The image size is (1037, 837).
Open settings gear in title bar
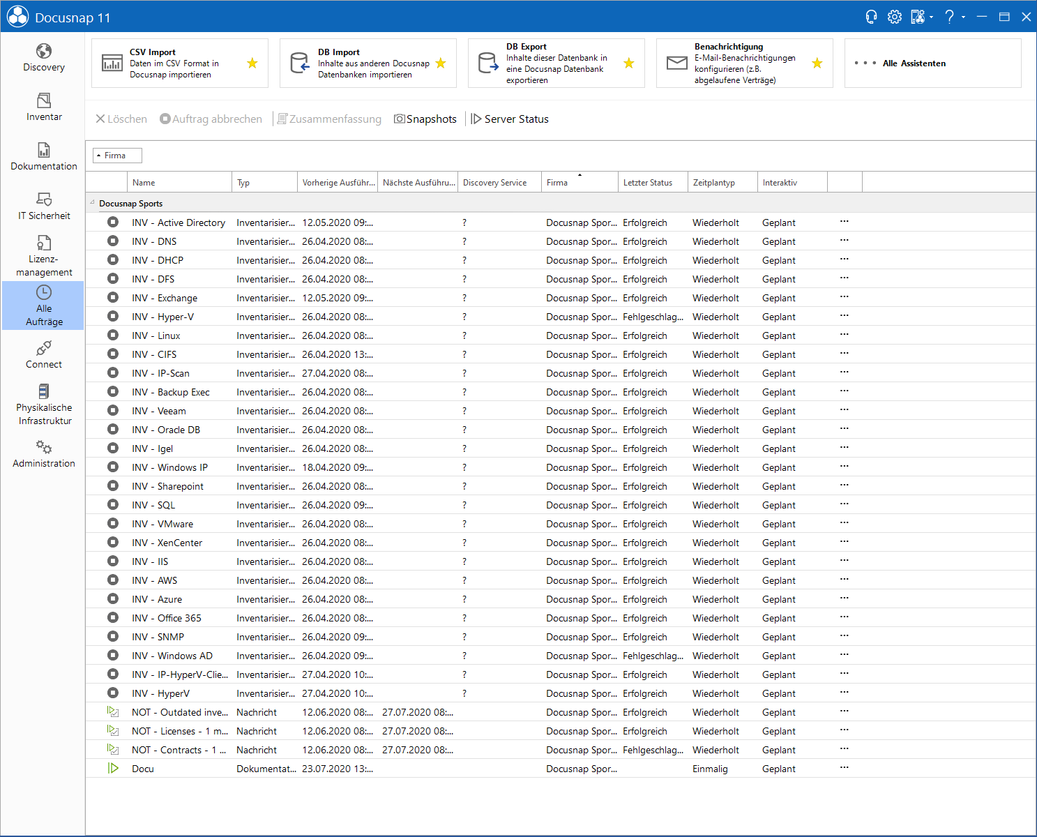(895, 17)
